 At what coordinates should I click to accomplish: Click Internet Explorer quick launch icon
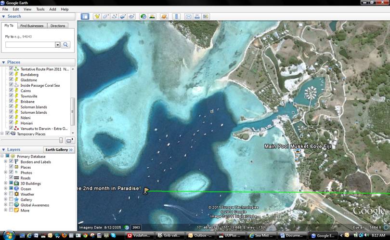pos(29,235)
